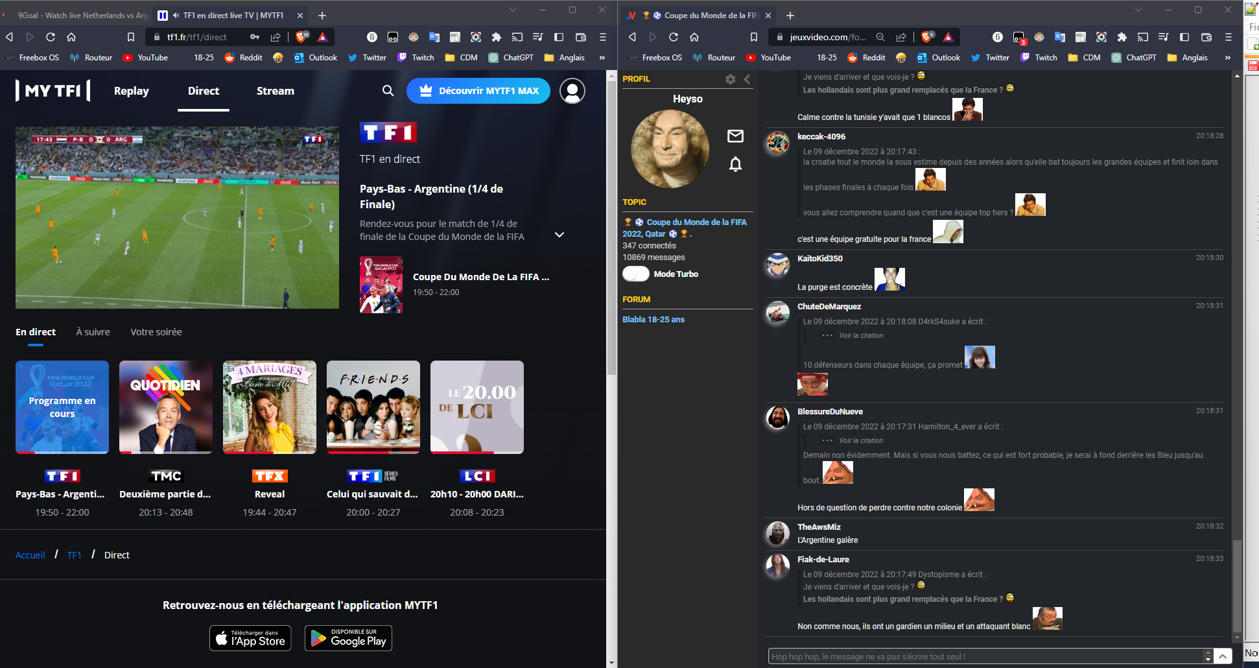This screenshot has width=1259, height=668.
Task: Open profile settings gear icon
Action: (731, 79)
